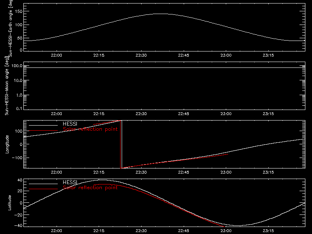Click 22:45 time label under Moon angle plot

183,114
